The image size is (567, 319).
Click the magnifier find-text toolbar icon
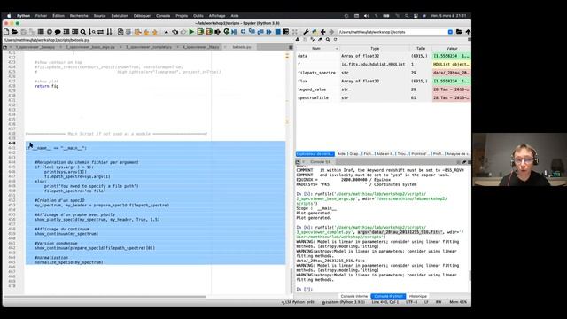pos(83,32)
